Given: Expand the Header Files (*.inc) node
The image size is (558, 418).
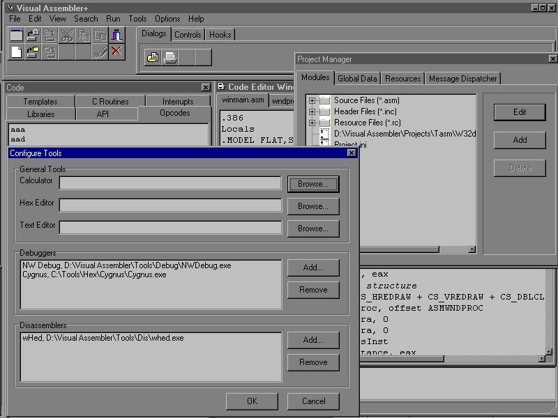Looking at the screenshot, I should pos(312,111).
